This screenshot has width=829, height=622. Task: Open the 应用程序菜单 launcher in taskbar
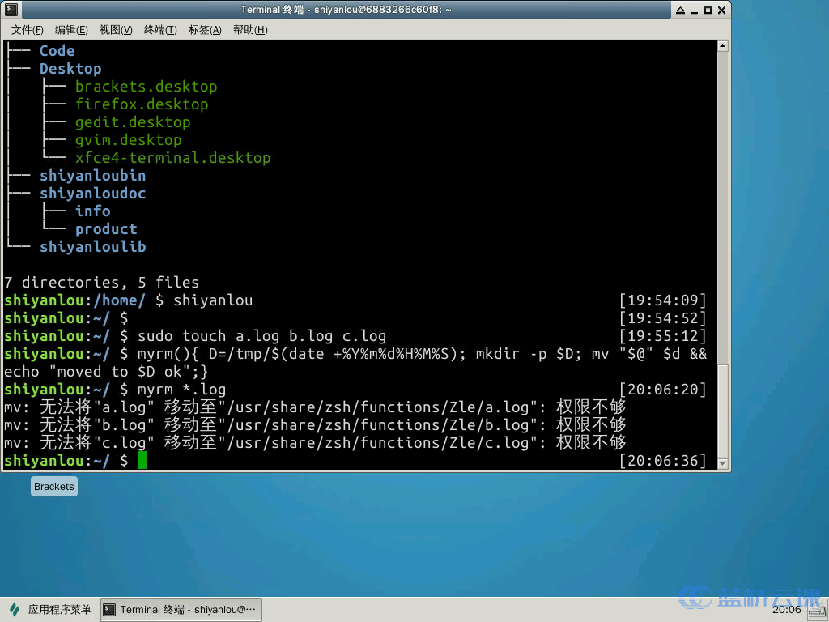click(x=49, y=609)
